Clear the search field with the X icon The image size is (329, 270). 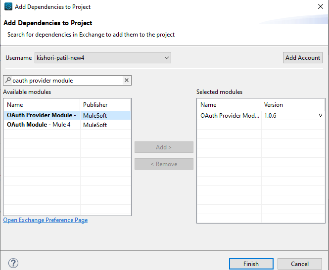click(x=127, y=80)
